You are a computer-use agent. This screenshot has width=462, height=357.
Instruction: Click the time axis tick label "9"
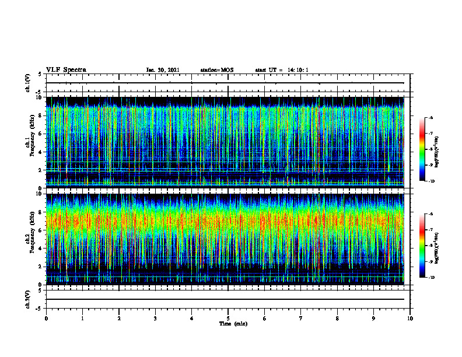pyautogui.click(x=373, y=318)
